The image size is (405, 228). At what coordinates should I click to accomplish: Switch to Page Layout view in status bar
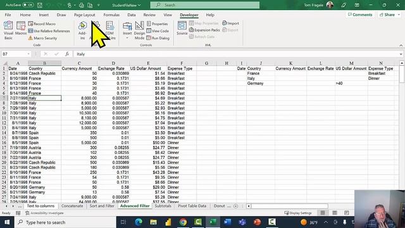click(x=335, y=213)
